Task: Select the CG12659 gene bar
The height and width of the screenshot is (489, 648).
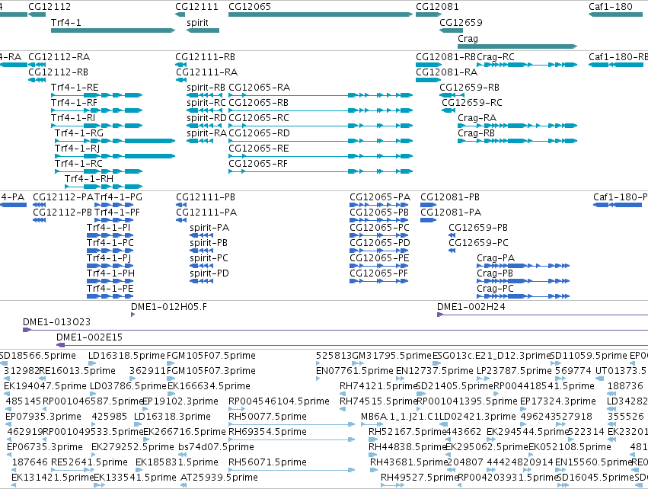Action: (x=451, y=30)
